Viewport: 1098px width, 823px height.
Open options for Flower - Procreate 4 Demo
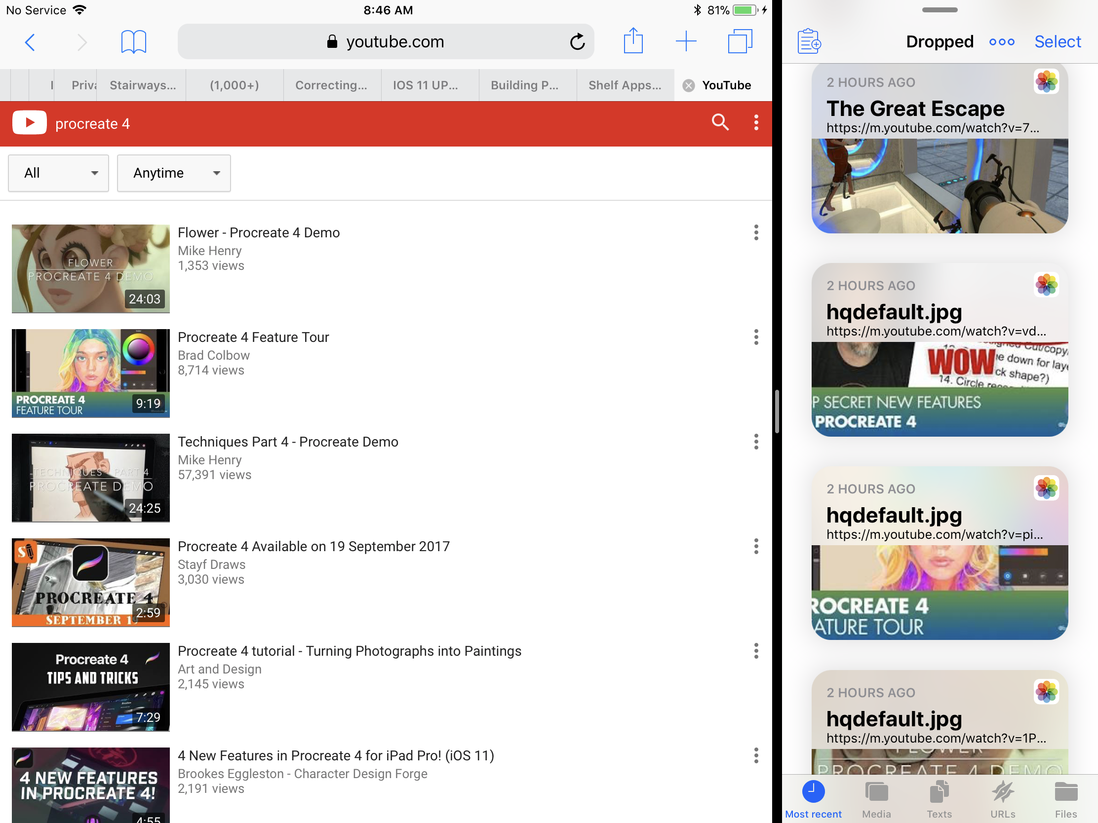pos(756,232)
